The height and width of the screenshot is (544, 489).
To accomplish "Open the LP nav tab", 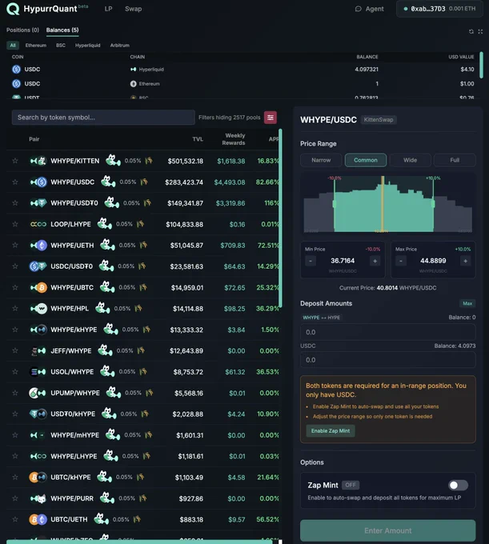I will (x=108, y=9).
